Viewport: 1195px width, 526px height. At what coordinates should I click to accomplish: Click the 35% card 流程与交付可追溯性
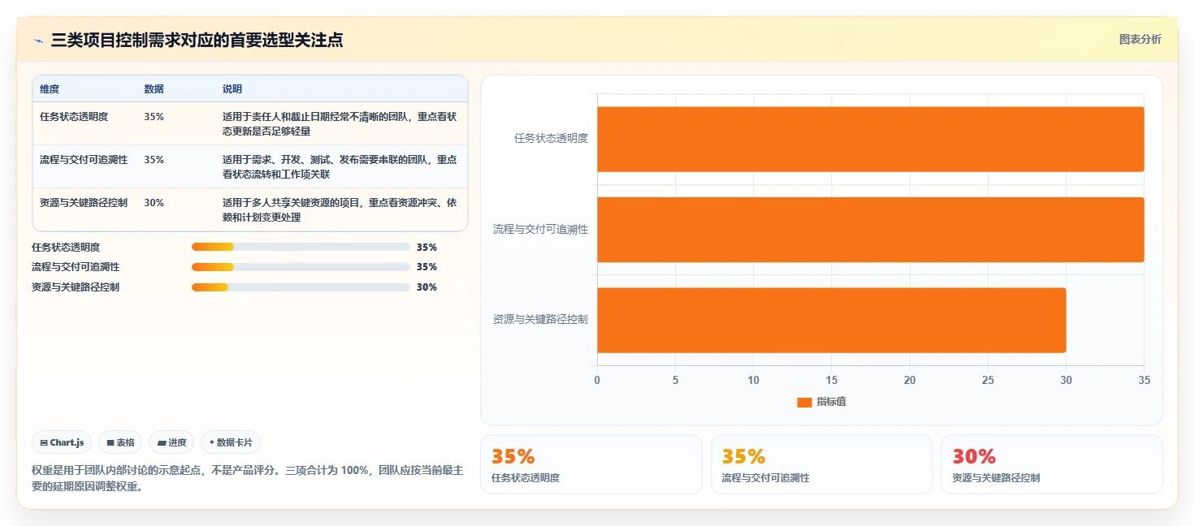tap(821, 464)
